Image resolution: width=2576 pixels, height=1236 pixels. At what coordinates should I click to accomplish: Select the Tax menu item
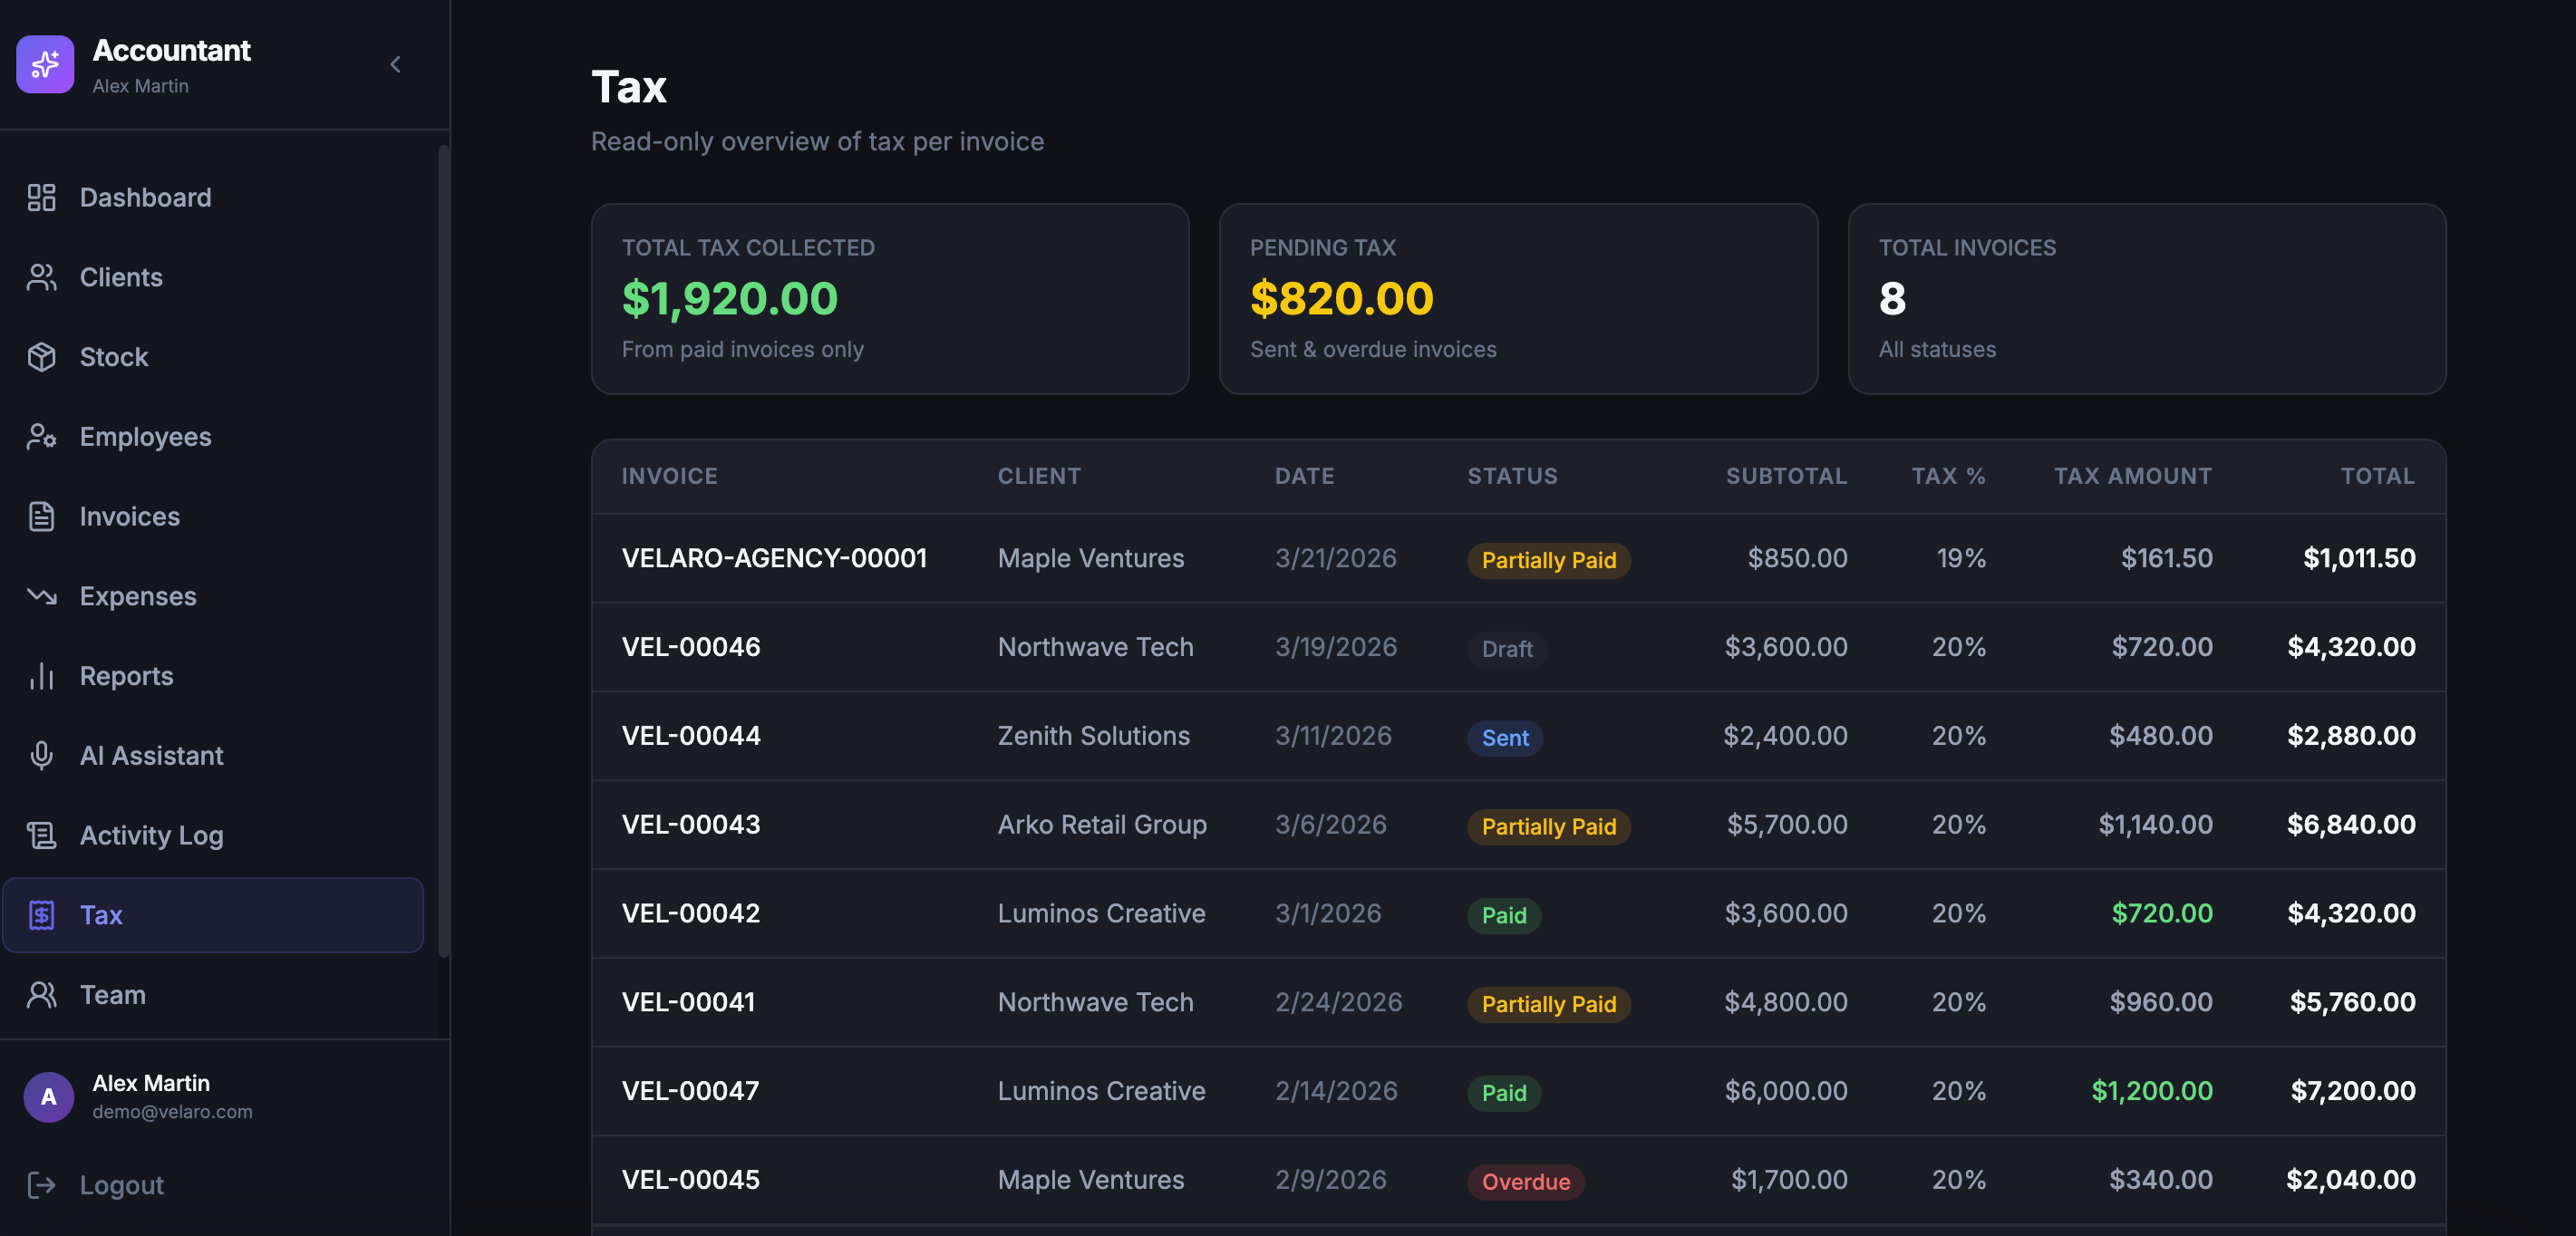tap(212, 914)
